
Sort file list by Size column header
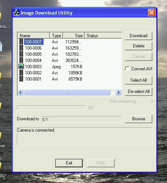coord(74,36)
